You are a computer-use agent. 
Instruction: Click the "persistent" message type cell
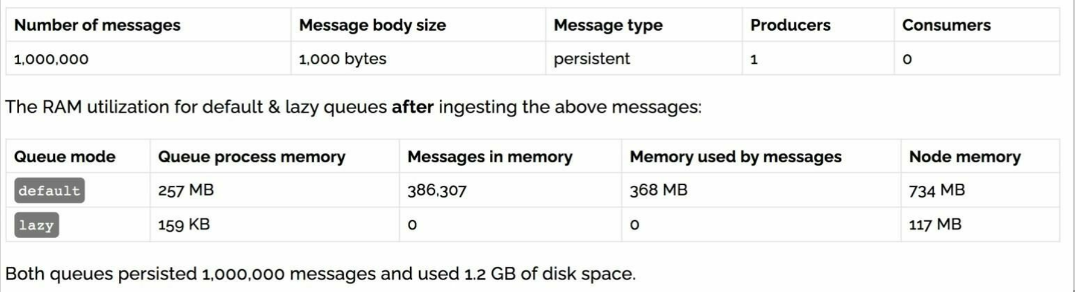591,59
